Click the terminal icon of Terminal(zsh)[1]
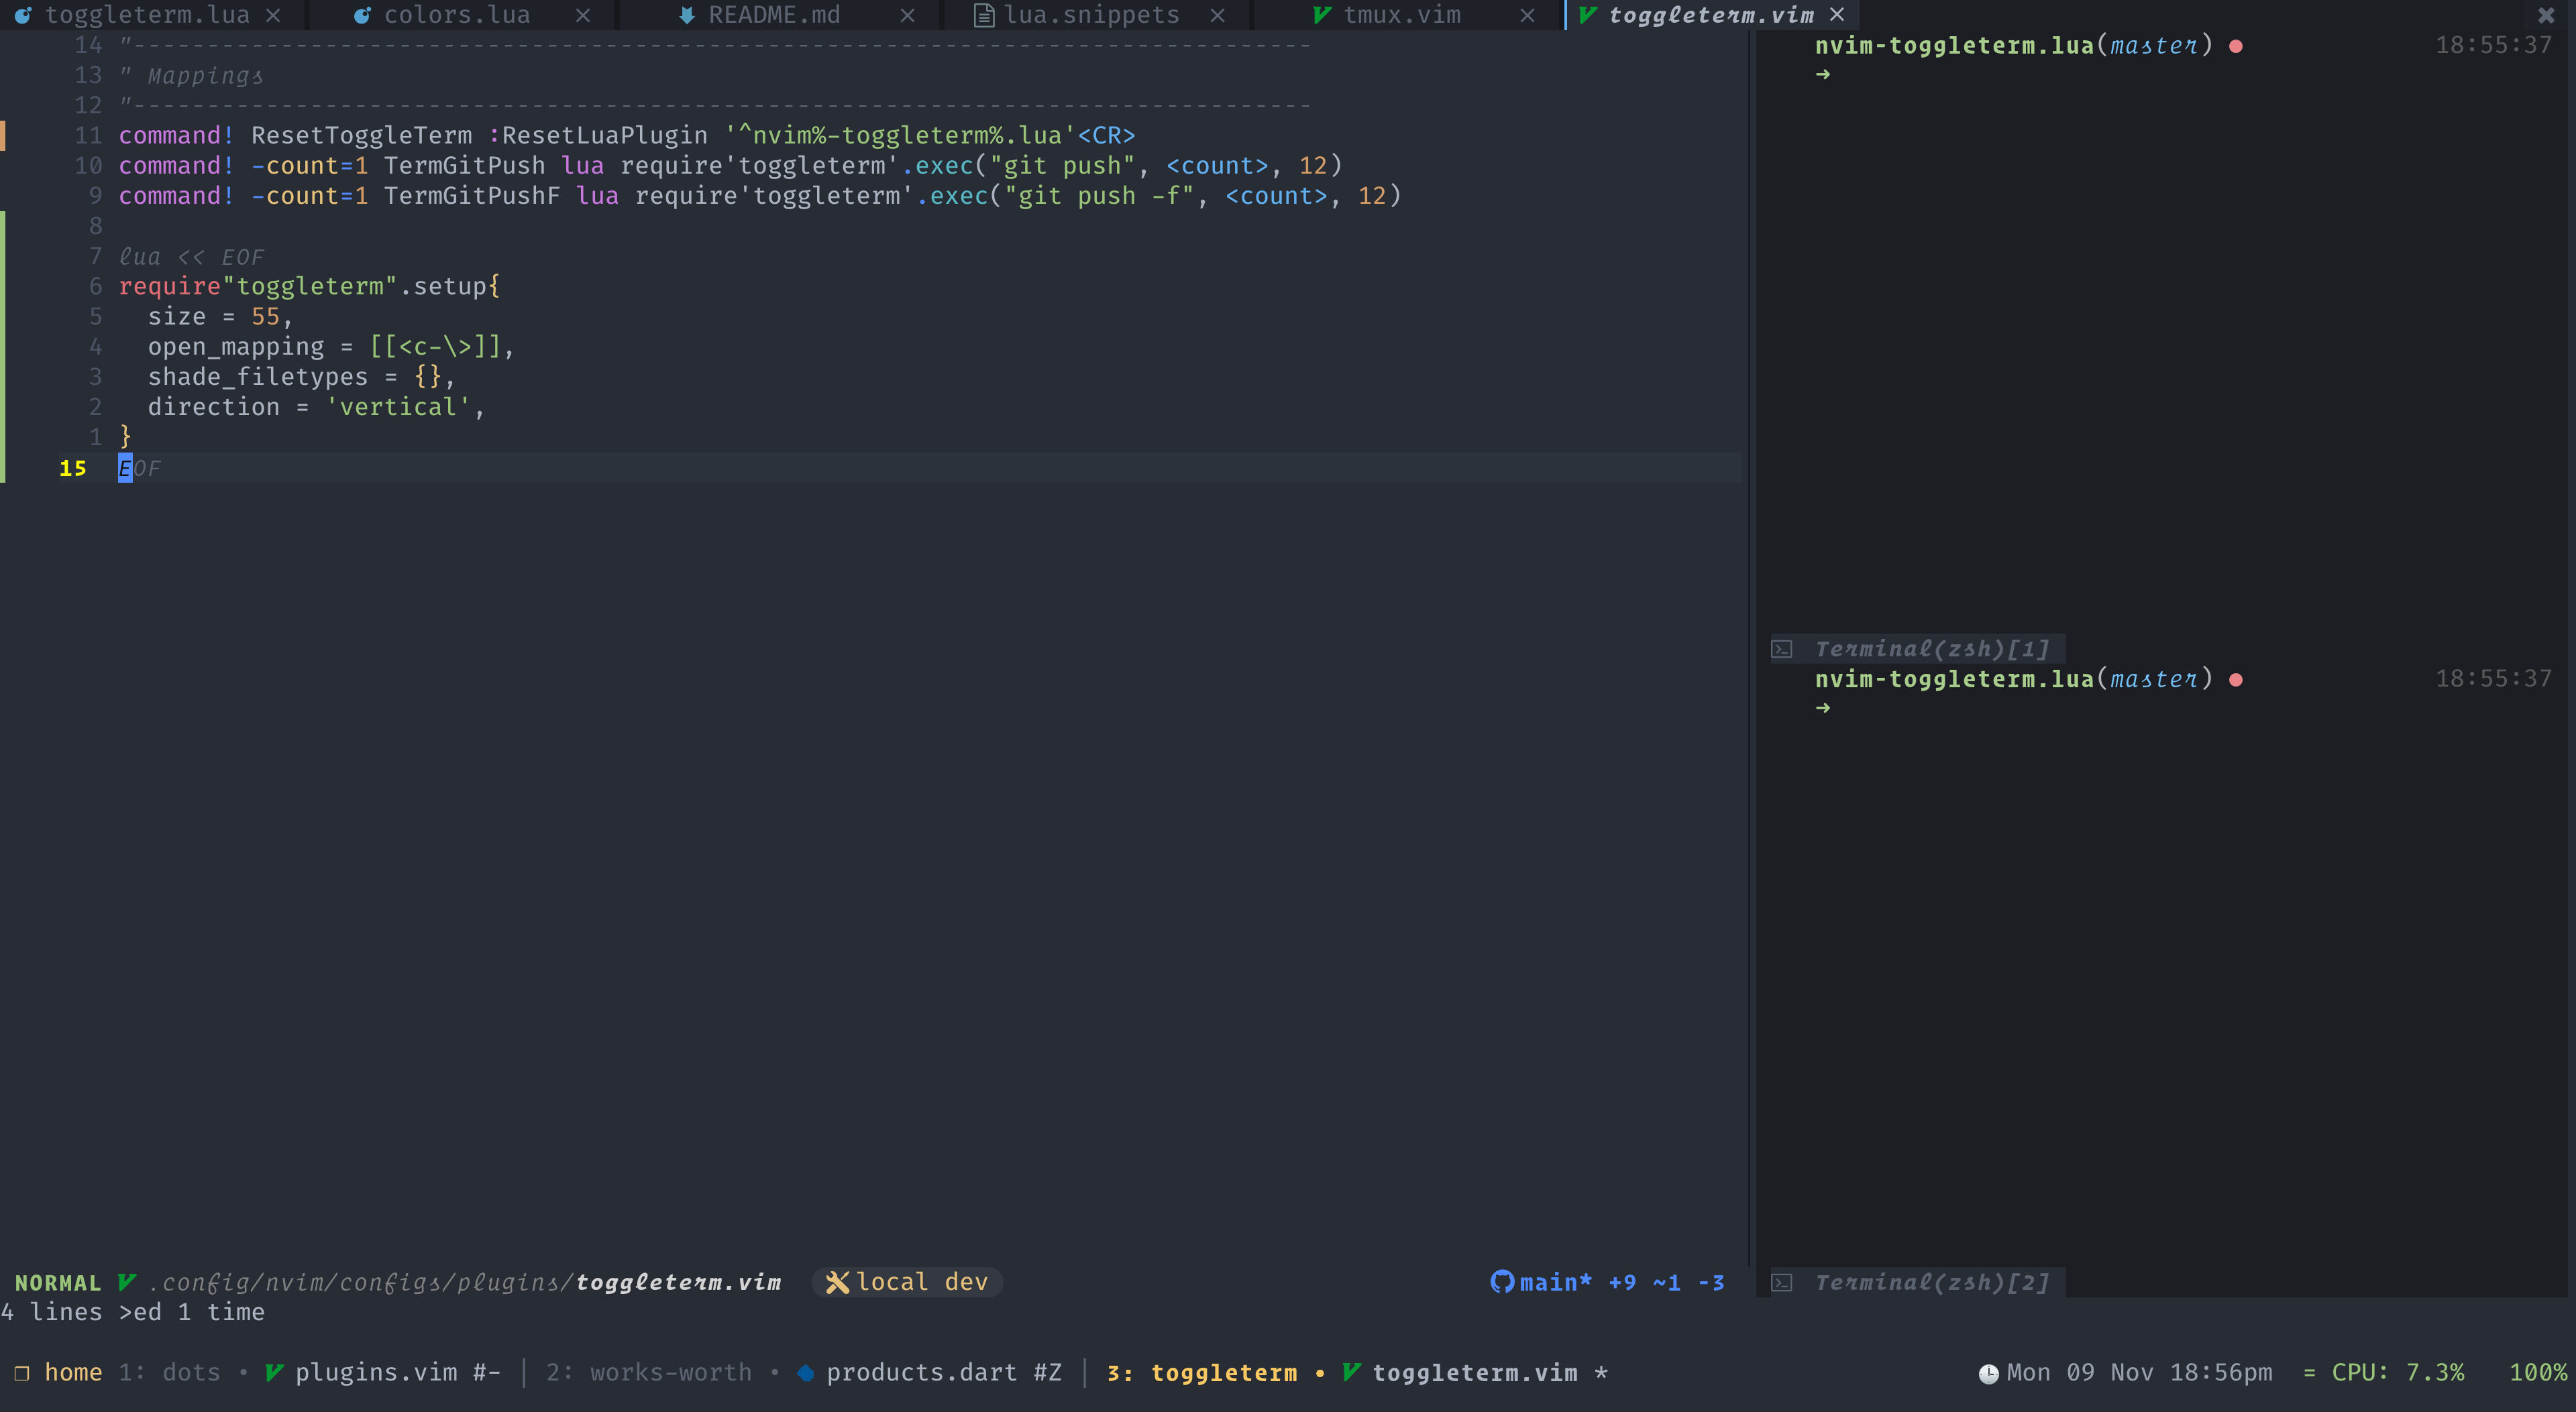Screen dimensions: 2576x1412 (x=1782, y=650)
